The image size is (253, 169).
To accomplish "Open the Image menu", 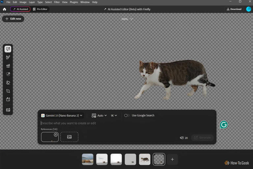I will (x=23, y=2).
